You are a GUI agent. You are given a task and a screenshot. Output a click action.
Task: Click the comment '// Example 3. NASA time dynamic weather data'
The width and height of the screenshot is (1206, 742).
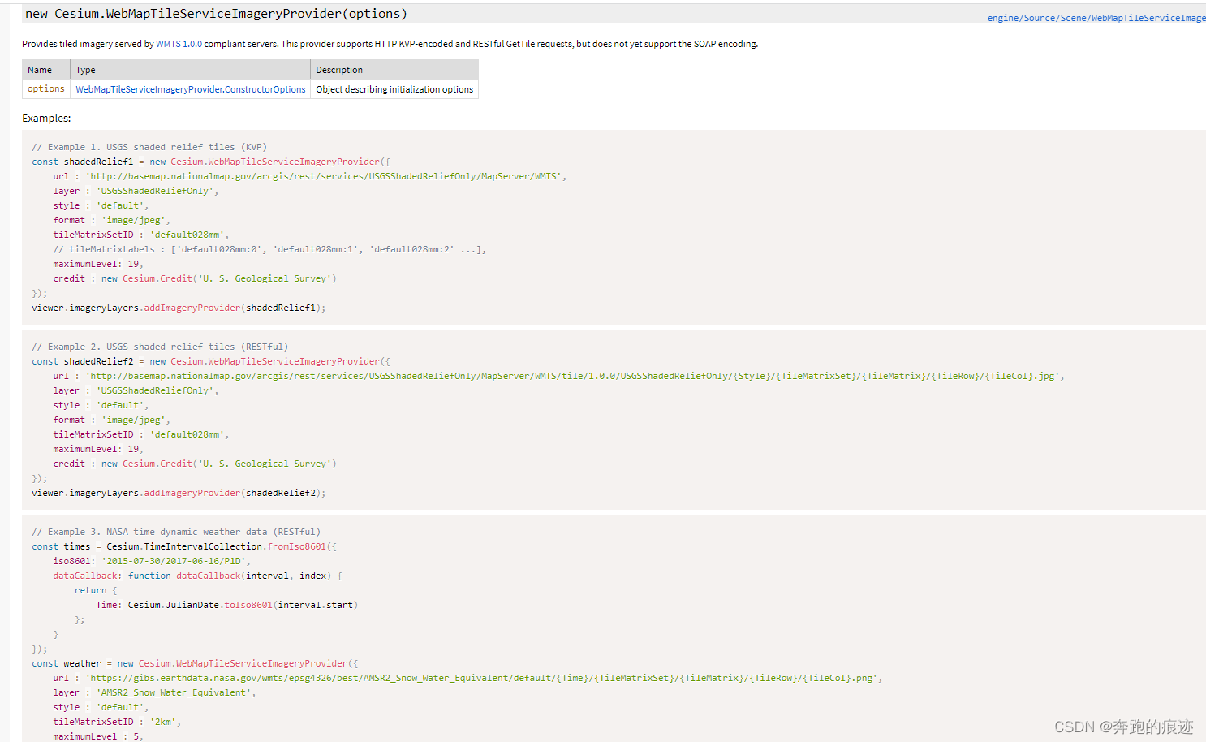tap(176, 532)
